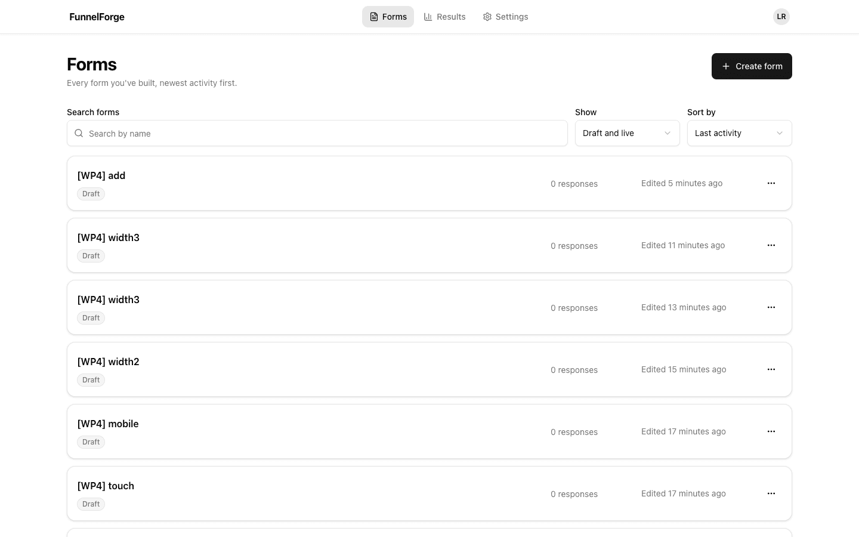The width and height of the screenshot is (859, 537).
Task: Click the Draft badge on [WP4] add
Action: tap(91, 194)
